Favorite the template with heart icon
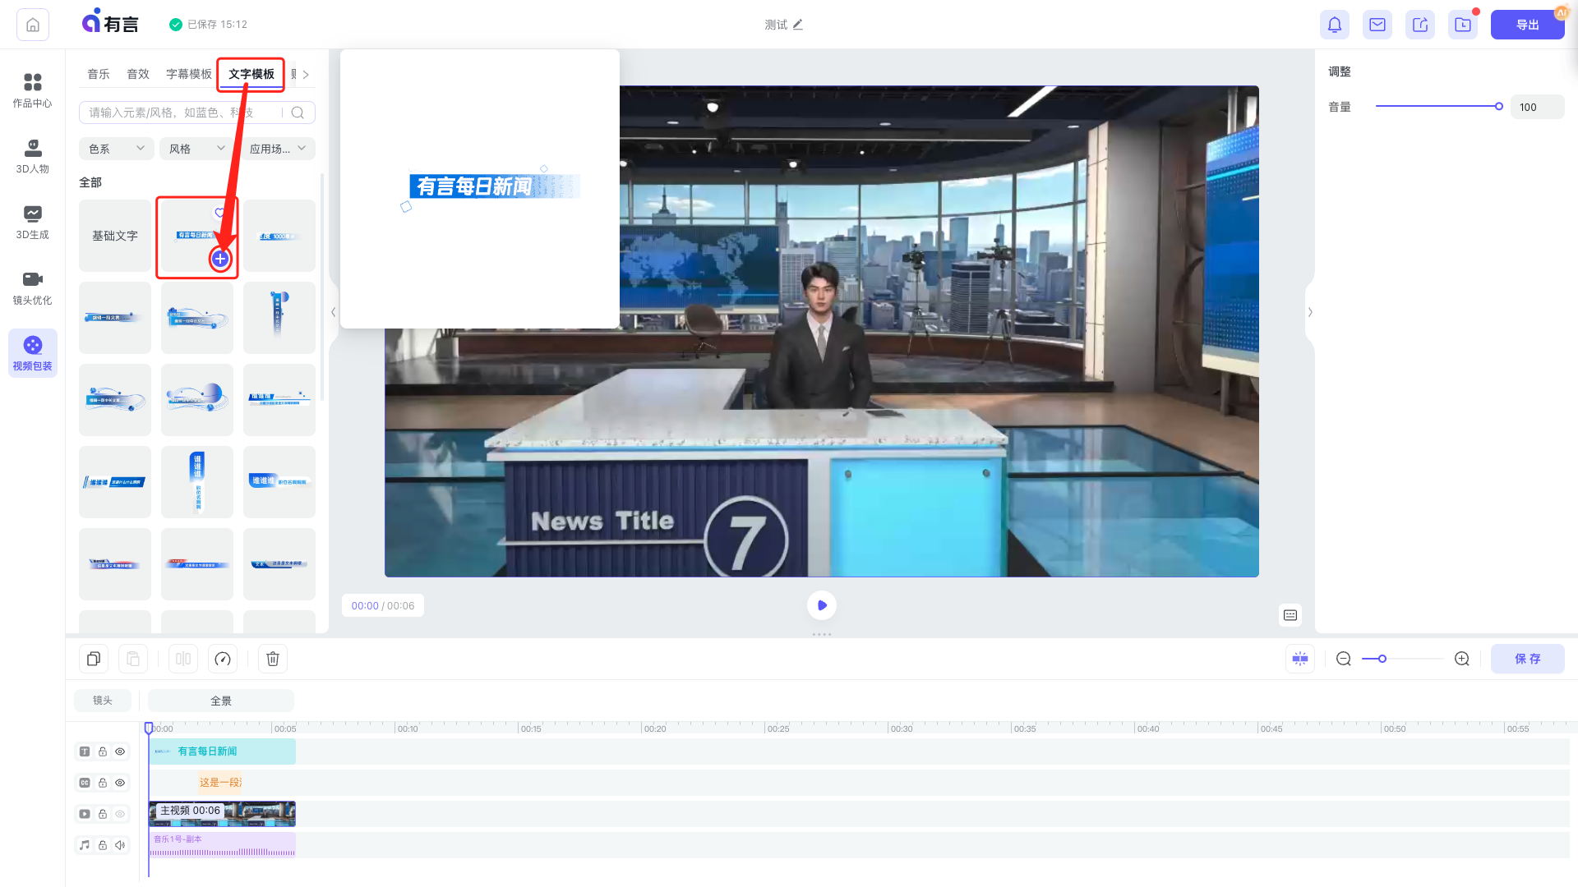 (x=220, y=213)
